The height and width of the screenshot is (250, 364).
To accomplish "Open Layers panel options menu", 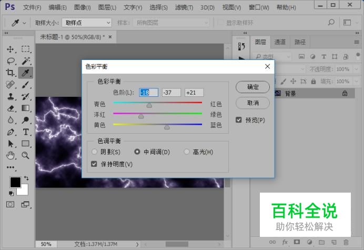I will pos(357,42).
